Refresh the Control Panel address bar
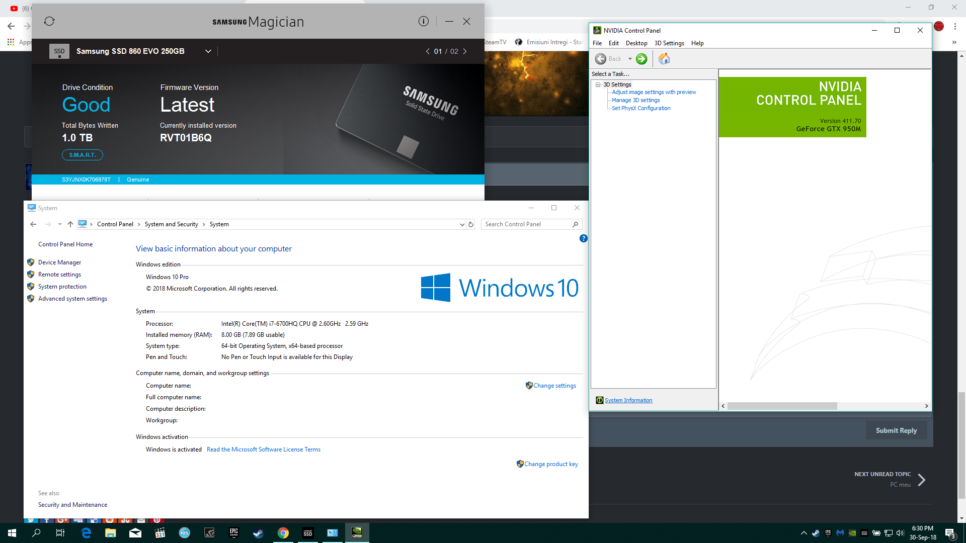This screenshot has width=966, height=543. pyautogui.click(x=471, y=224)
